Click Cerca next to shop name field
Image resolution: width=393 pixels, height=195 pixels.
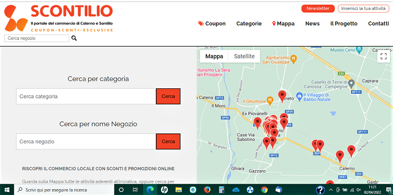click(168, 141)
